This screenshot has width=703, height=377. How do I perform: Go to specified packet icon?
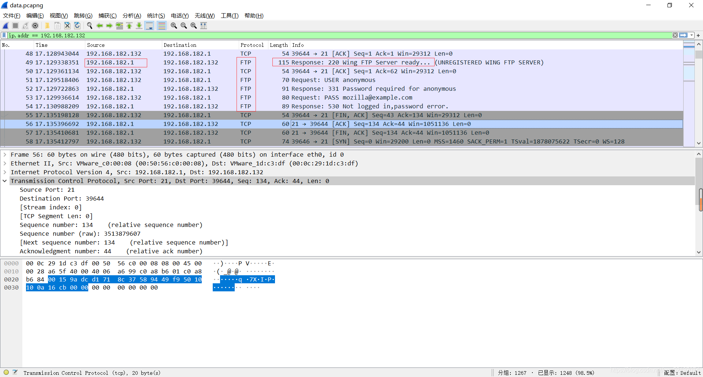[119, 26]
